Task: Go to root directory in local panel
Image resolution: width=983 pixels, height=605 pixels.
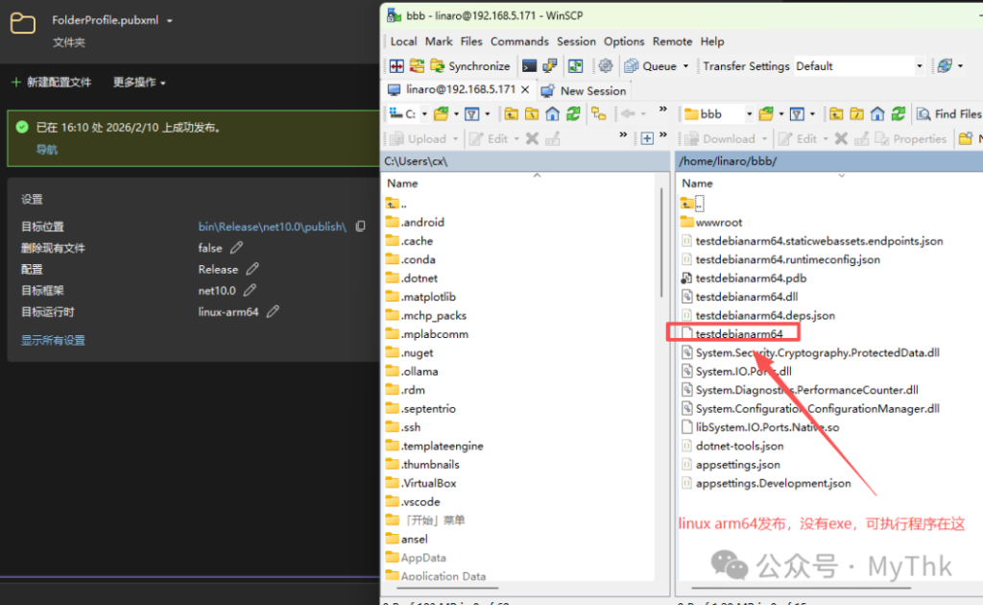Action: coord(532,114)
